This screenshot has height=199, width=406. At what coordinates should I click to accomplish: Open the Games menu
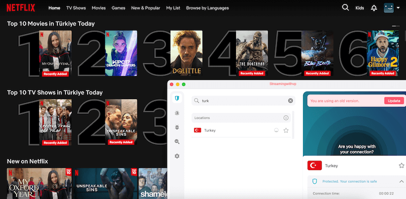(118, 8)
